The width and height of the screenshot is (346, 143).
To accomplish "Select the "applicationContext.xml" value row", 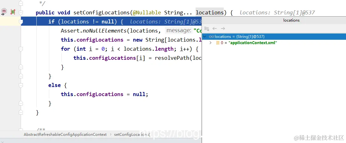I will pyautogui.click(x=274, y=43).
